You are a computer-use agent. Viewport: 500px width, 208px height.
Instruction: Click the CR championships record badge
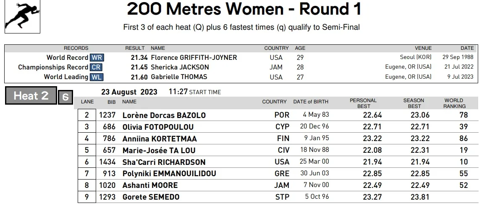[x=96, y=67]
